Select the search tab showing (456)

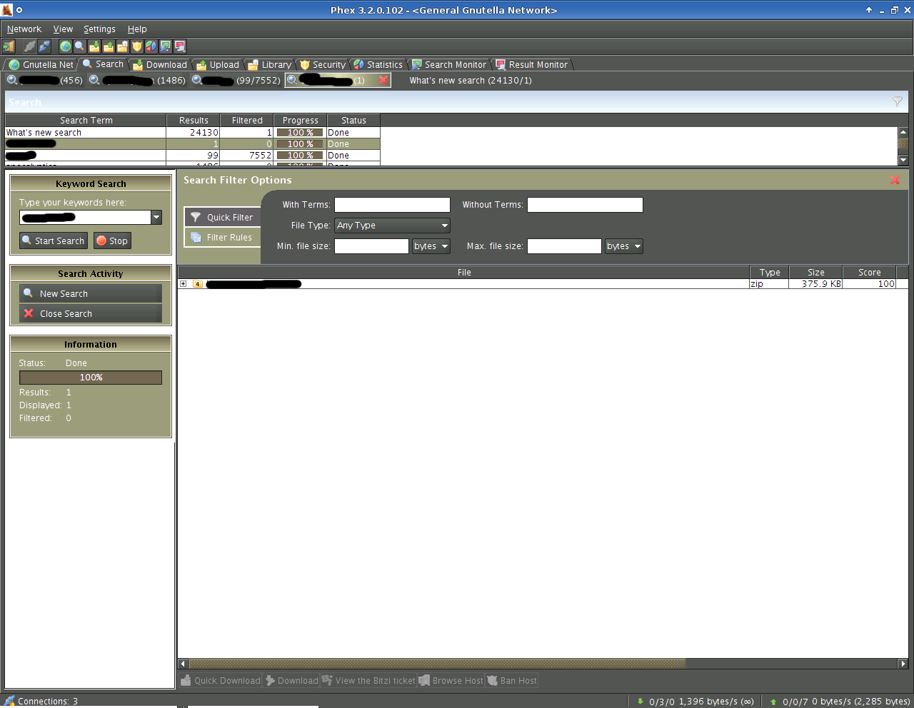tap(44, 80)
